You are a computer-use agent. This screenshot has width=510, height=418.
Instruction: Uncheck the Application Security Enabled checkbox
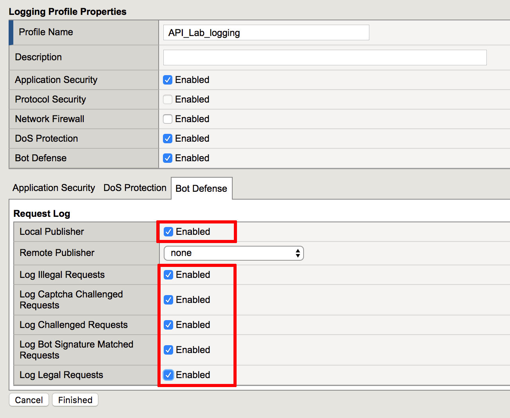(x=168, y=80)
